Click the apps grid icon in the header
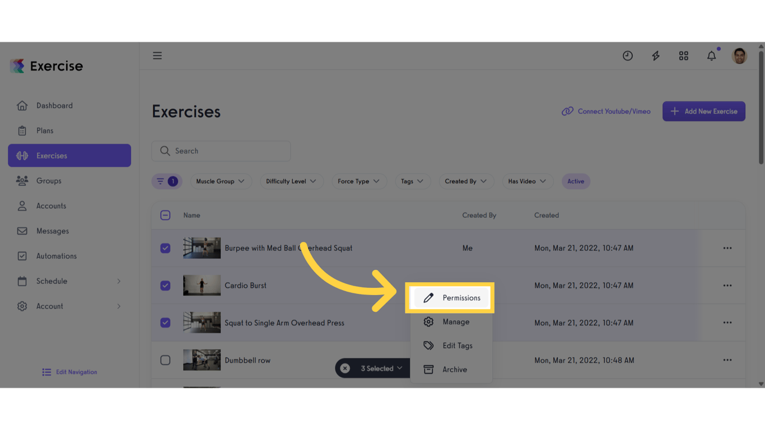Image resolution: width=765 pixels, height=430 pixels. point(683,55)
